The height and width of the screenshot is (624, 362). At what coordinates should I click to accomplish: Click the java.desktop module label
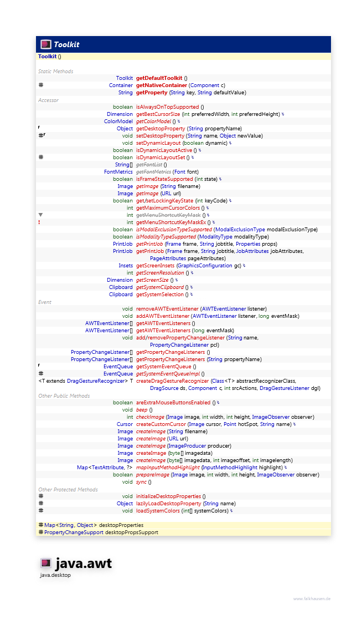[55, 575]
